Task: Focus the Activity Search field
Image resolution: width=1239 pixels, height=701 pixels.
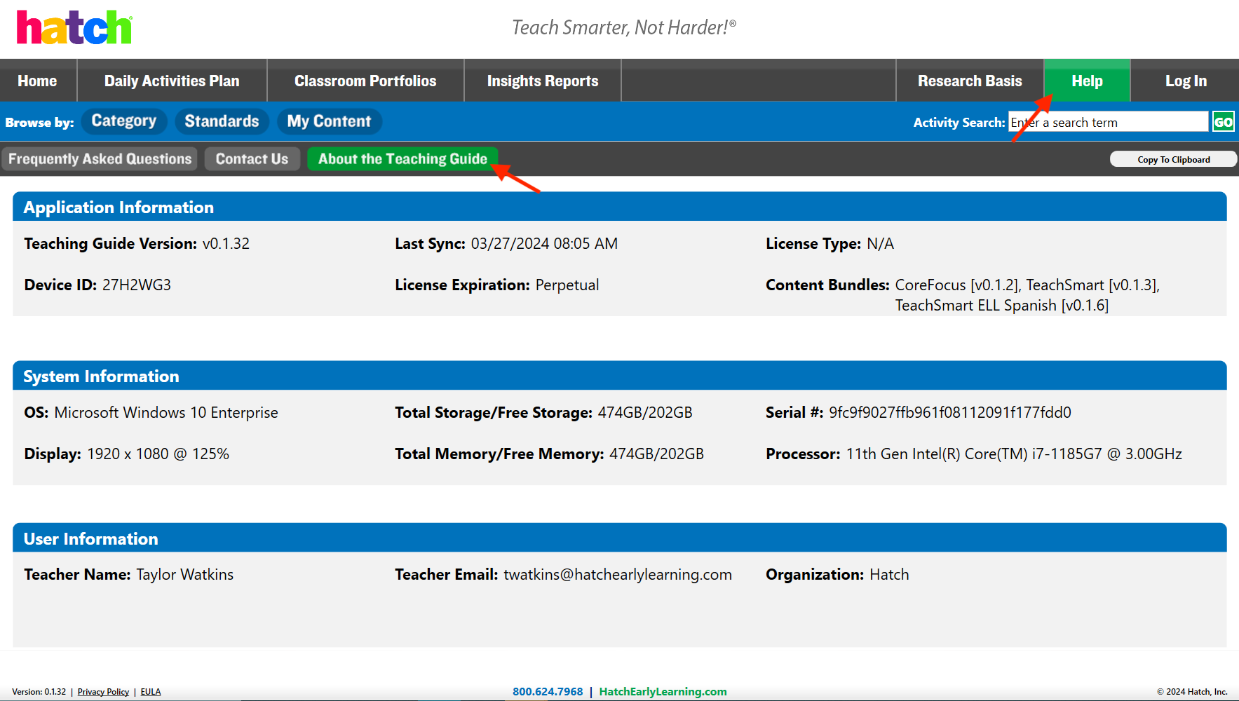Action: point(1108,122)
